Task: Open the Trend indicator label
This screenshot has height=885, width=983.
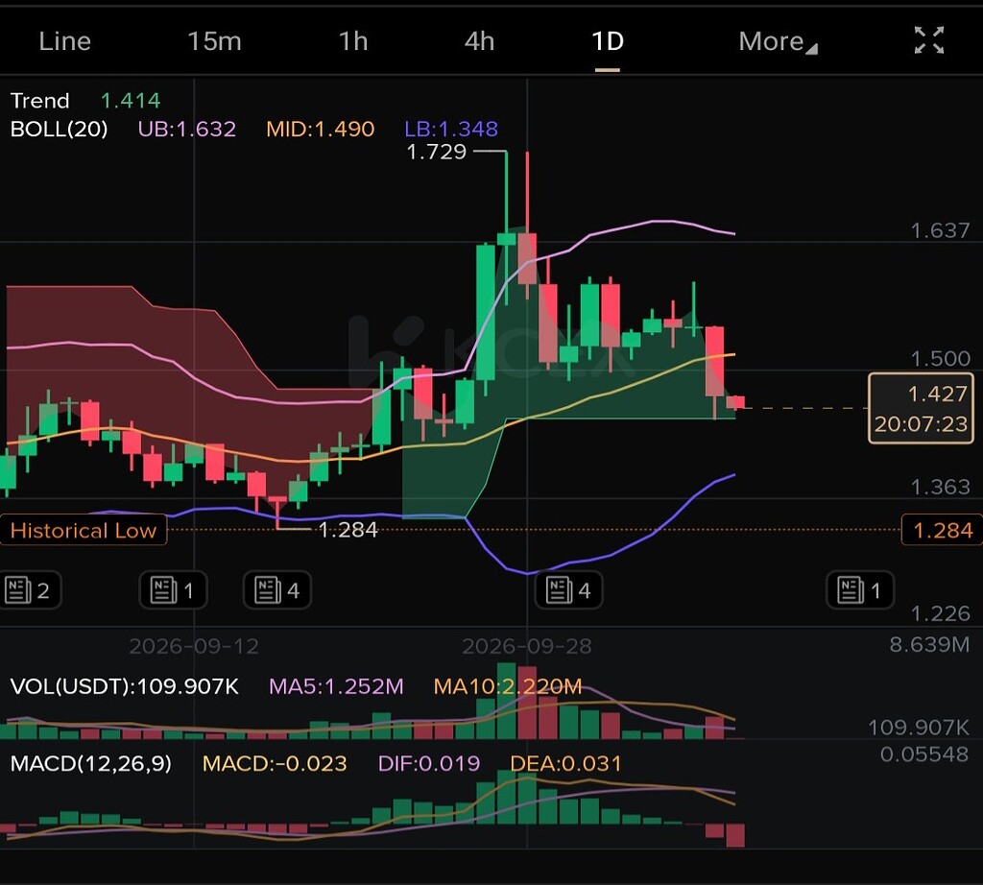Action: [40, 100]
